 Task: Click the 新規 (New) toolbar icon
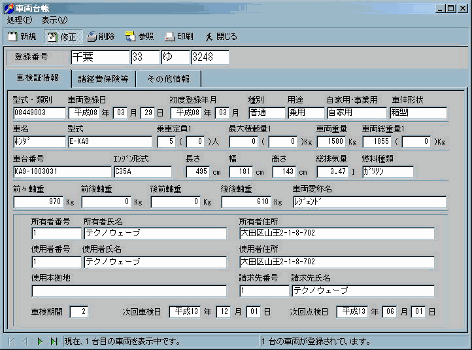coord(22,37)
